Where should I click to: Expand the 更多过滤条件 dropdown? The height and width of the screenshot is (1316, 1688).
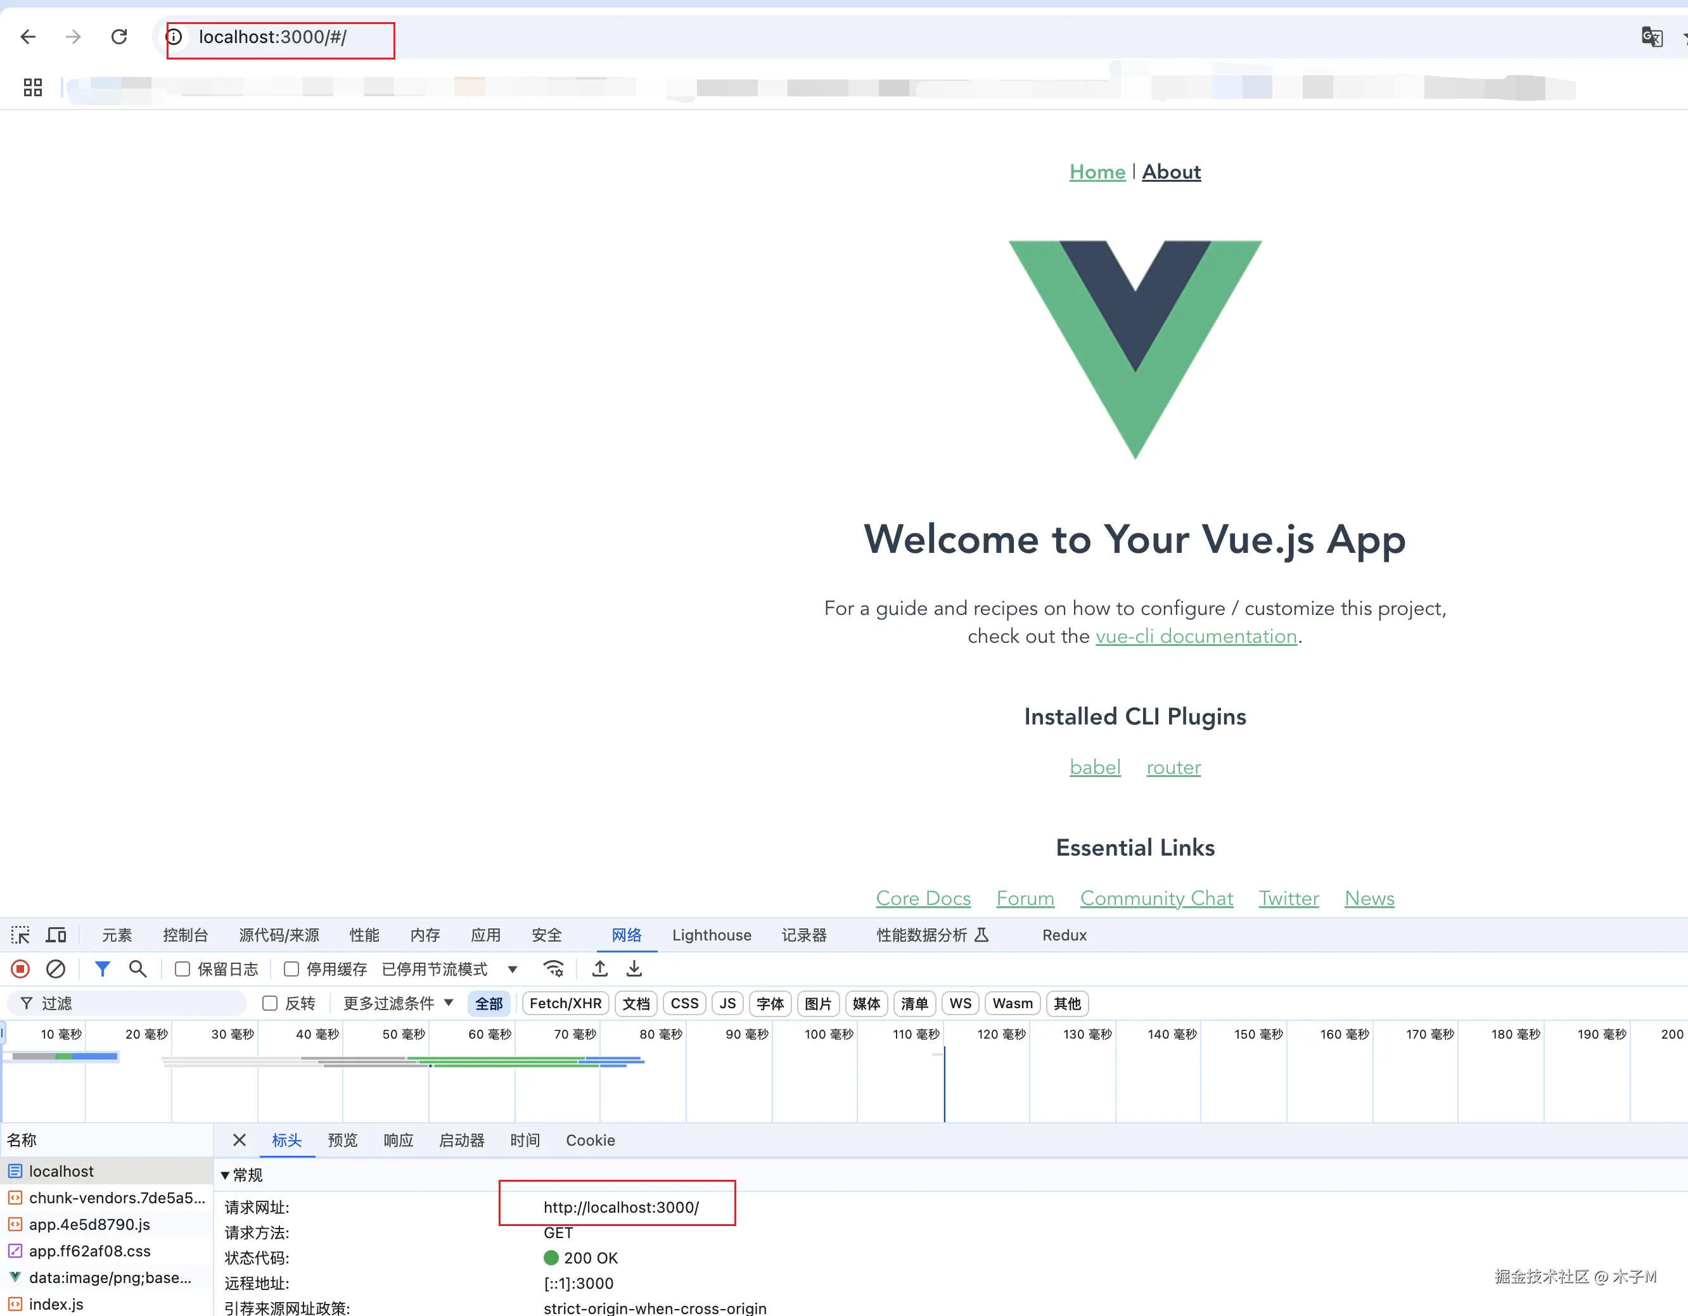coord(398,1003)
